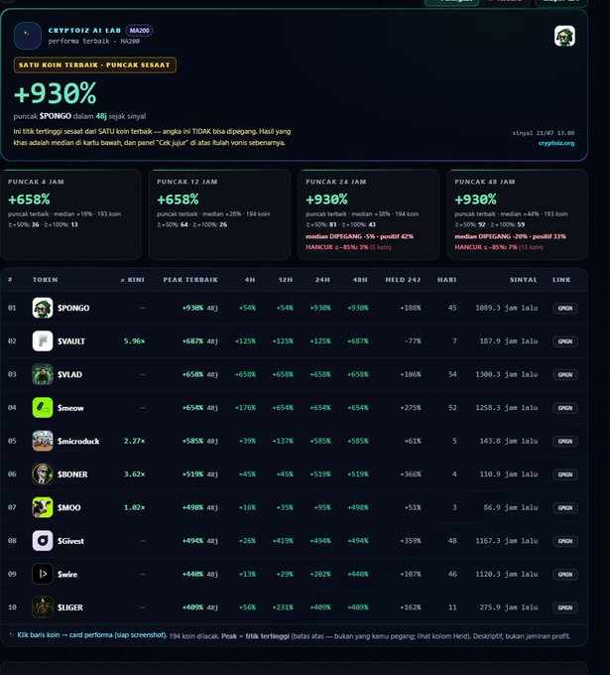Click $VAULT held value -77%
610x675 pixels.
(x=413, y=340)
